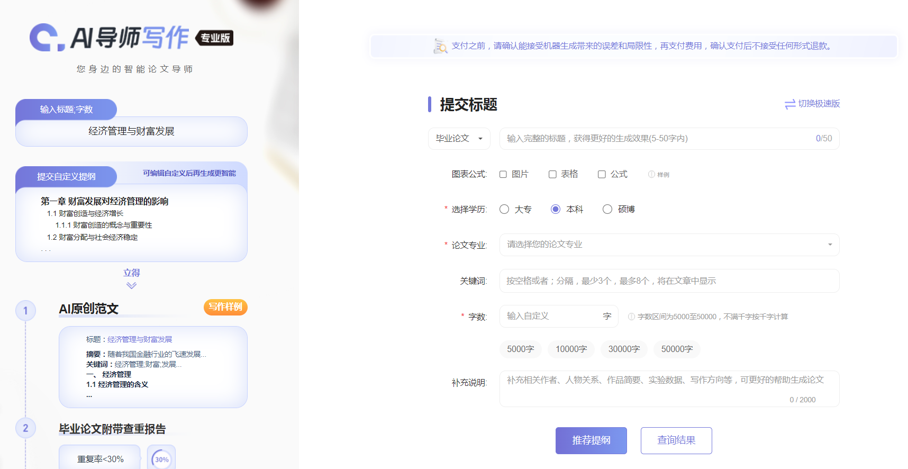The height and width of the screenshot is (469, 908).
Task: Check the 表格 option
Action: (552, 174)
